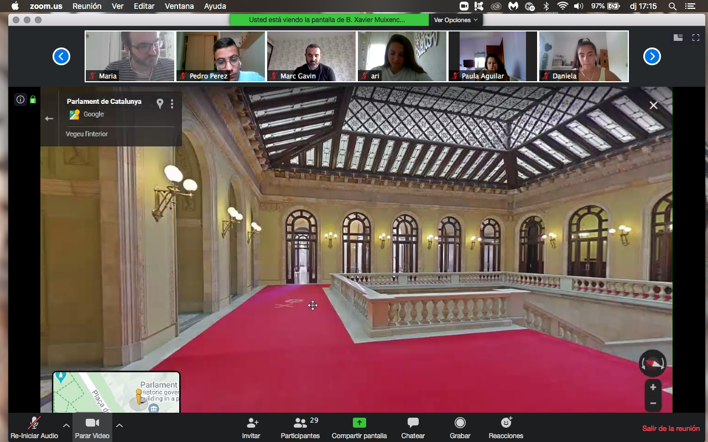
Task: Unmute with Re-Iniciar Audio
Action: (x=34, y=423)
